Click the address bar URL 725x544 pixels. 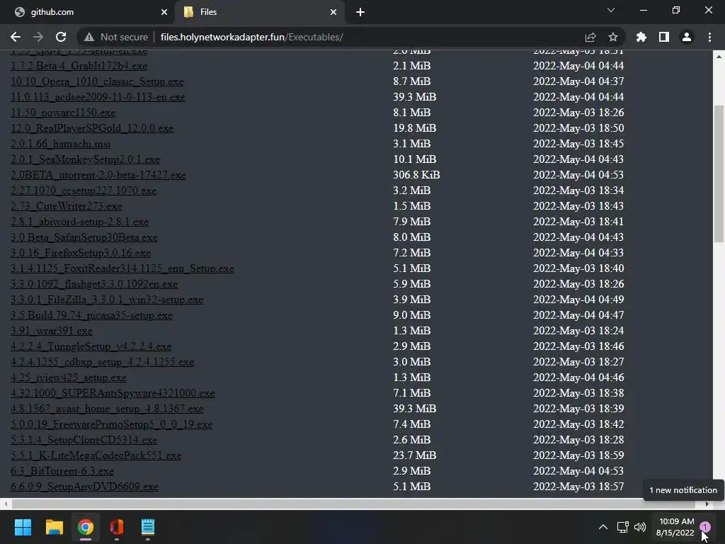pyautogui.click(x=252, y=37)
